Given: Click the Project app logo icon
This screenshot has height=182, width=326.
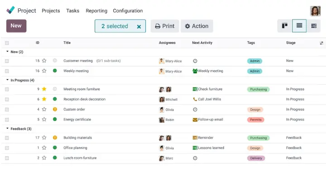Looking at the screenshot, I should click(10, 10).
